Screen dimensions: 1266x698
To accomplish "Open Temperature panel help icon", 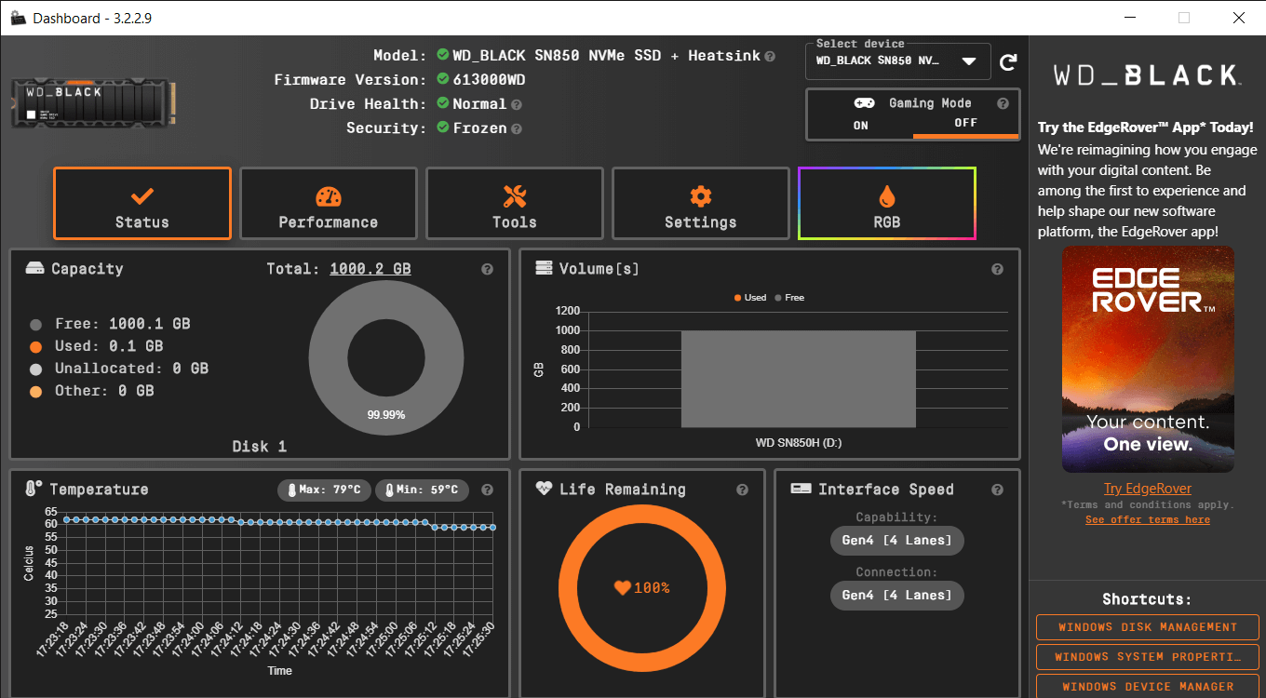I will [487, 490].
